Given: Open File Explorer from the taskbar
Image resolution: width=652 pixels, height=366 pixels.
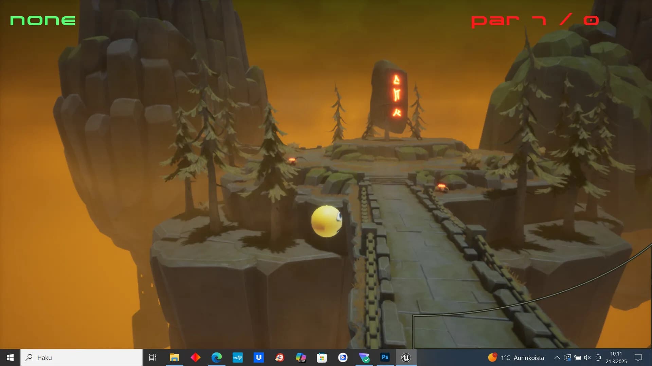Looking at the screenshot, I should coord(174,358).
